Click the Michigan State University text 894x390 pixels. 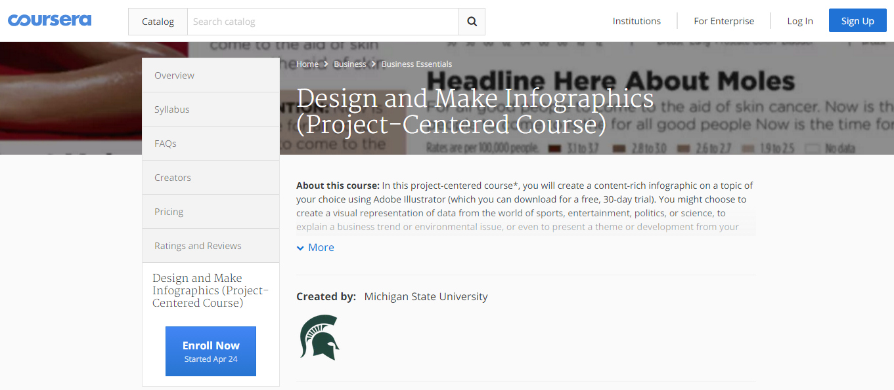(x=426, y=296)
